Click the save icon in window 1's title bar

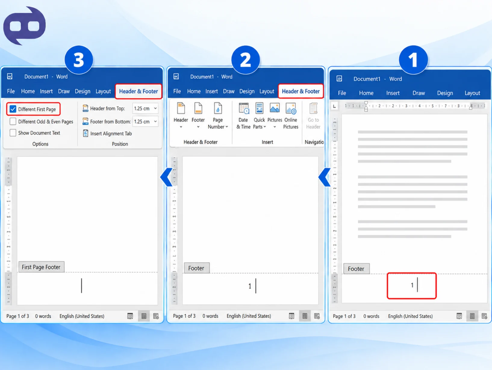pos(339,79)
